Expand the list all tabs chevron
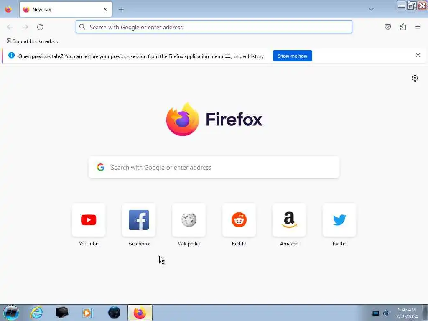This screenshot has height=321, width=428. click(371, 9)
